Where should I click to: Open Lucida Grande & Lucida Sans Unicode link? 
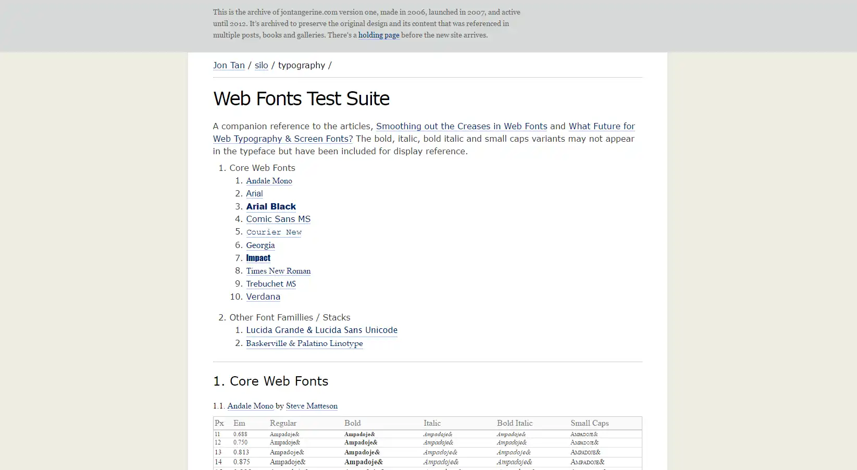(322, 330)
